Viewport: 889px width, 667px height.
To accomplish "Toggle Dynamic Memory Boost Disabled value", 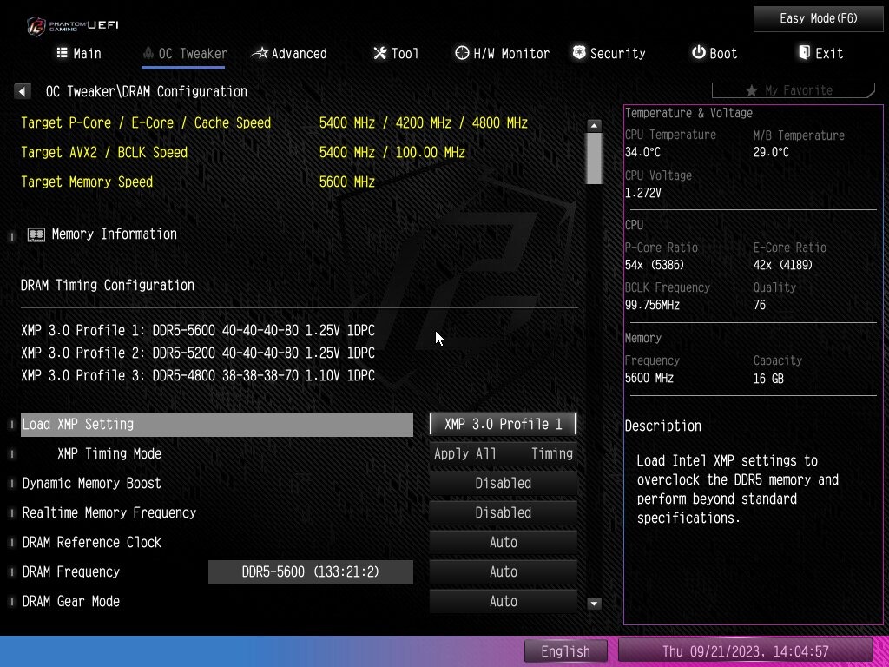I will (x=504, y=483).
